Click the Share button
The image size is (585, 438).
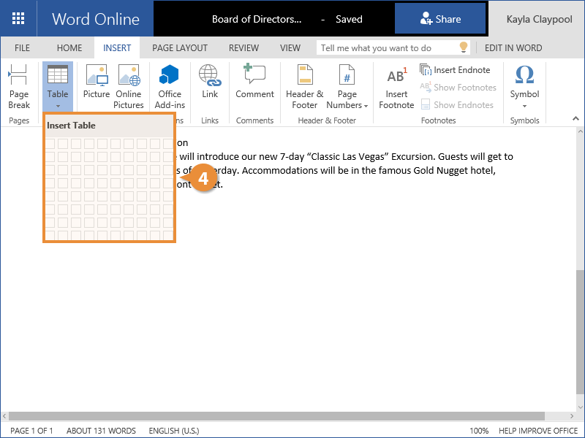[x=440, y=19]
